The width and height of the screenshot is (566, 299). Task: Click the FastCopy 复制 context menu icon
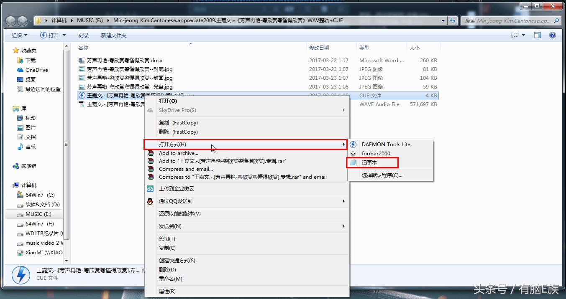[151, 122]
